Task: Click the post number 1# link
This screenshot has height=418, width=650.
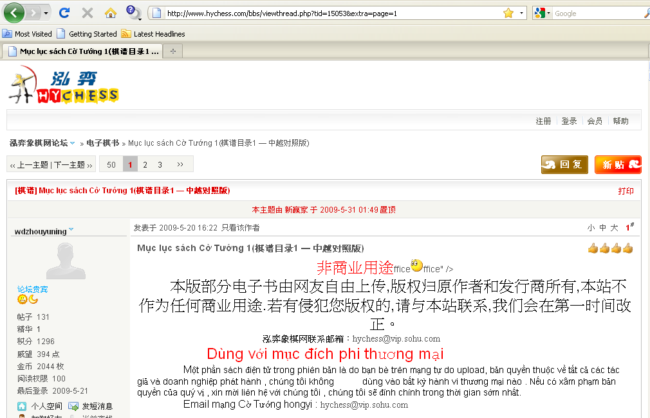Action: (629, 227)
